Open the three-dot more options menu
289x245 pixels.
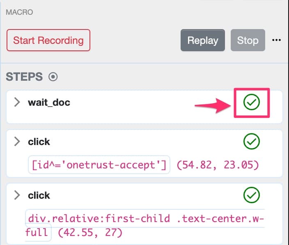pyautogui.click(x=277, y=40)
